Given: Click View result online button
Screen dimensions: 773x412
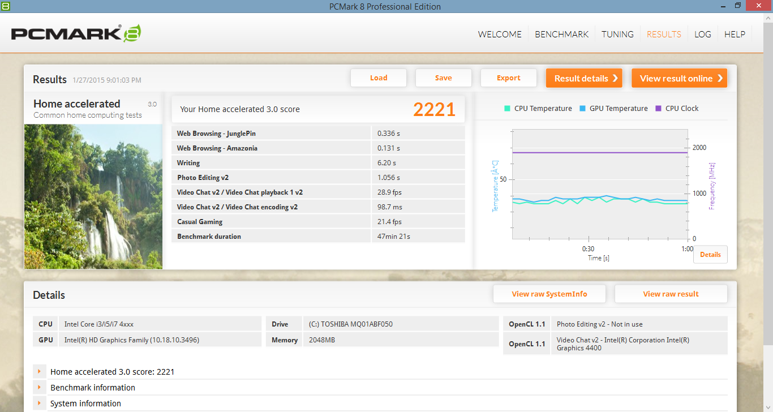Looking at the screenshot, I should (x=679, y=78).
